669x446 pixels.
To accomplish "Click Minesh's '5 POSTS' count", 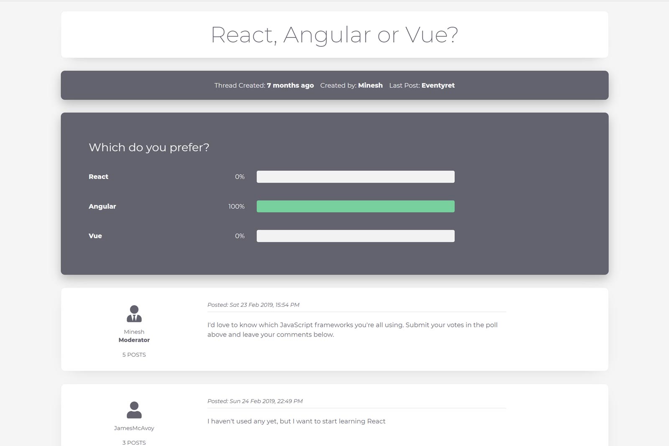I will tap(134, 354).
